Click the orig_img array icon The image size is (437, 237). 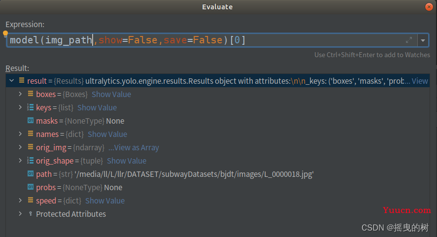[31, 147]
